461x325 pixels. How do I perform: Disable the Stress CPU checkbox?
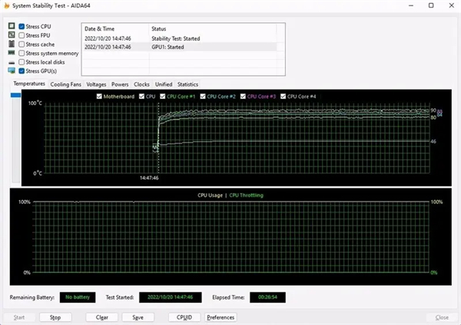pos(22,27)
